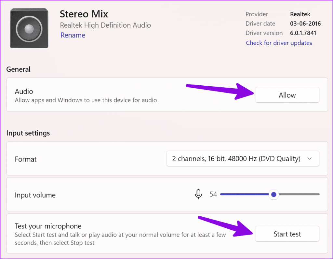The height and width of the screenshot is (259, 333).
Task: Click the Format dropdown chevron arrow
Action: pyautogui.click(x=310, y=159)
